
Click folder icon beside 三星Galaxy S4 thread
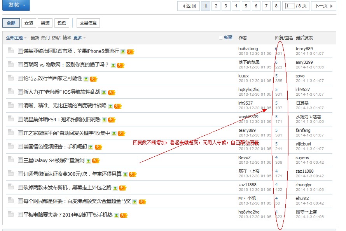point(10,159)
